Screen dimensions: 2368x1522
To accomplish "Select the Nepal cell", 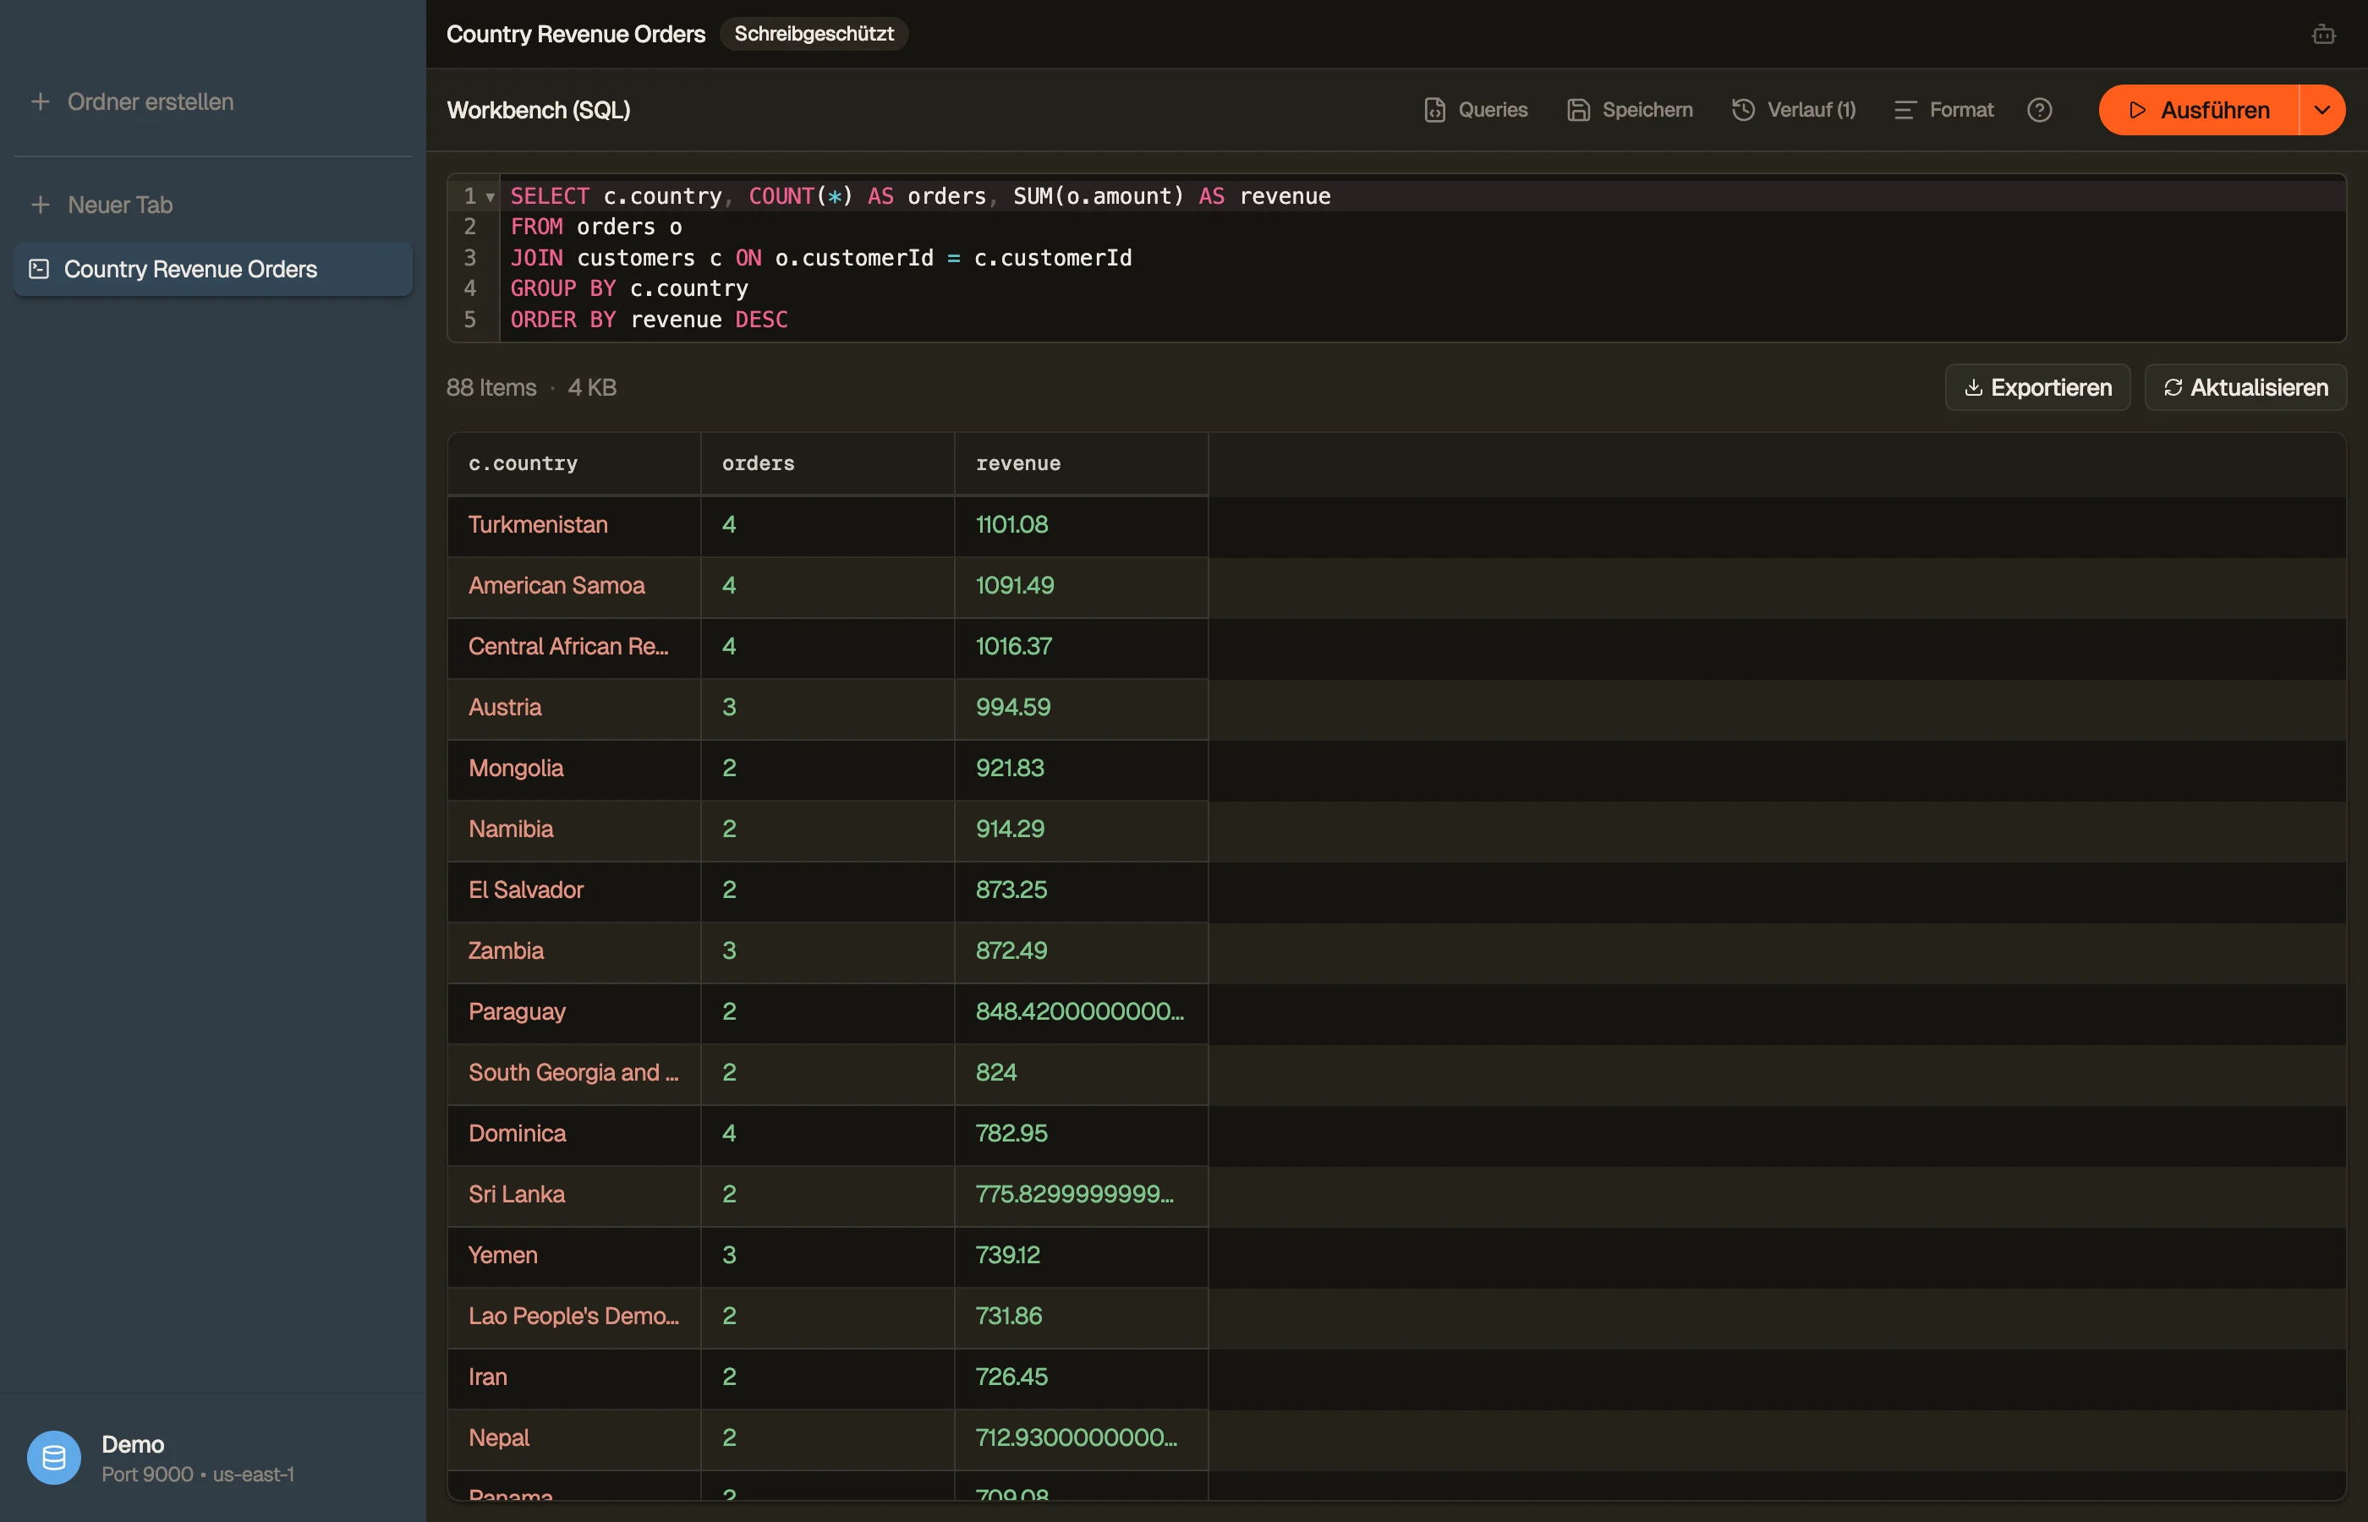I will point(574,1438).
